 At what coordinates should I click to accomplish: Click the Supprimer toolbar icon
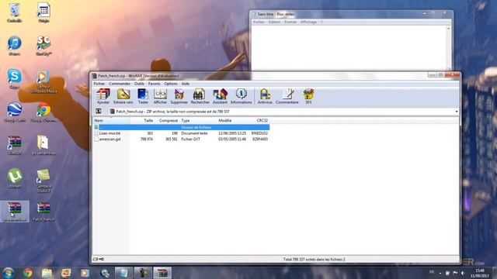coord(179,96)
